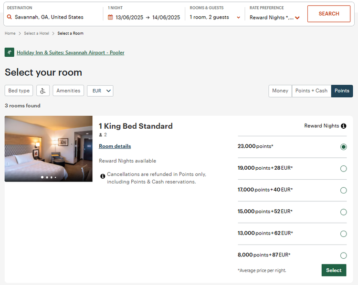Open the Bed type filter

point(19,91)
